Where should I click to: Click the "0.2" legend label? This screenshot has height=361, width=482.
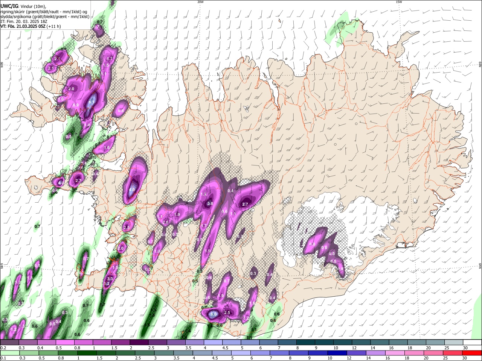click(3, 348)
